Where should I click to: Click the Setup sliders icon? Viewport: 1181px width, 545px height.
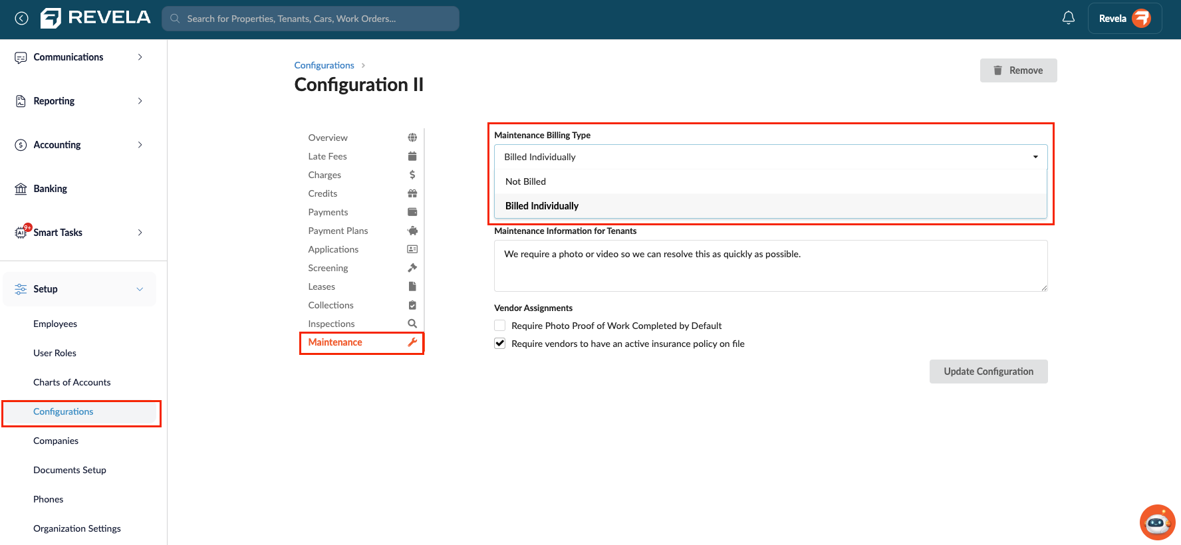point(21,289)
